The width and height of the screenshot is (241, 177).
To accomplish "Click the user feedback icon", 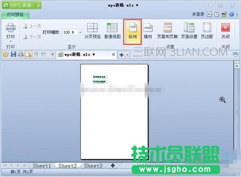I will (x=224, y=14).
